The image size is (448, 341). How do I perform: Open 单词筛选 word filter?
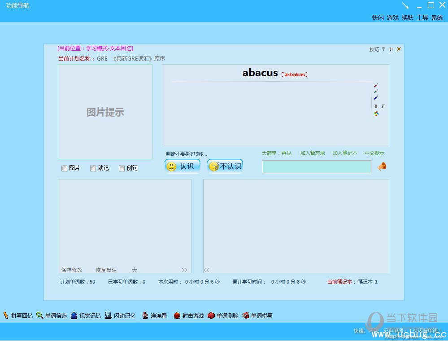[52, 316]
